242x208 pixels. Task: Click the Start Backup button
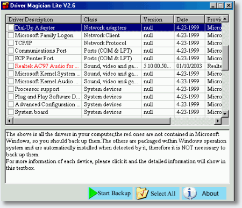[x=110, y=193]
